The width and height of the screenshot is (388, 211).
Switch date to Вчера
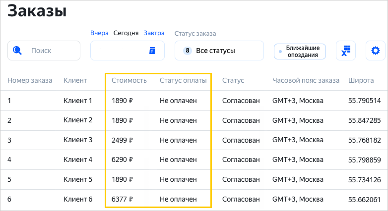pyautogui.click(x=99, y=33)
